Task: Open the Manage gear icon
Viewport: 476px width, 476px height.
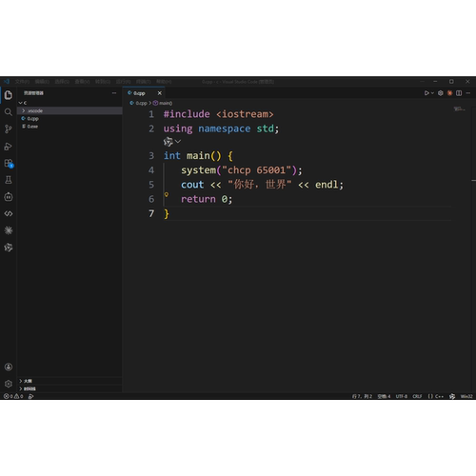Action: [9, 384]
